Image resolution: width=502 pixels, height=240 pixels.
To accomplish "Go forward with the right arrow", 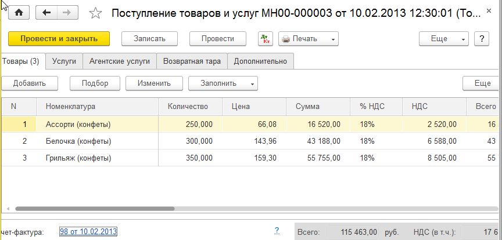I will pos(67,13).
